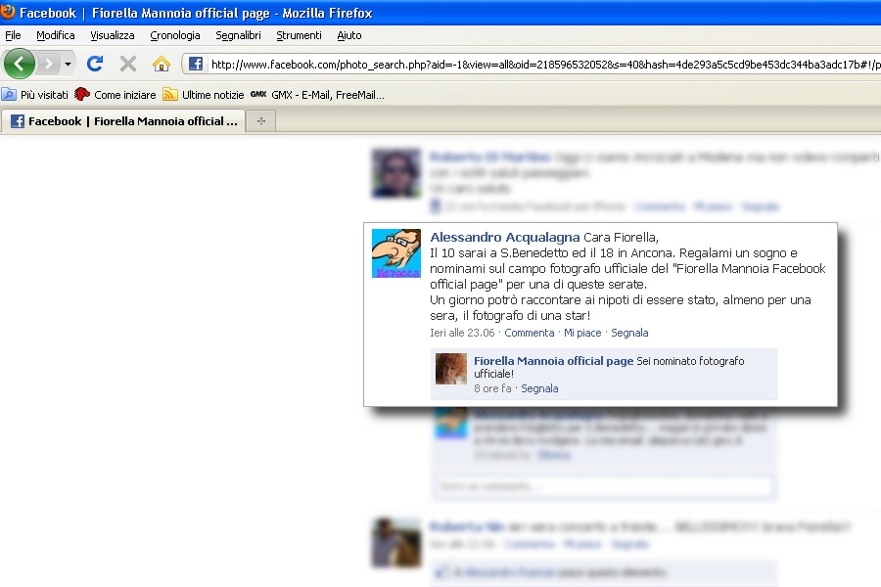
Task: Click Mi piace on Alessandro's post
Action: tap(582, 333)
